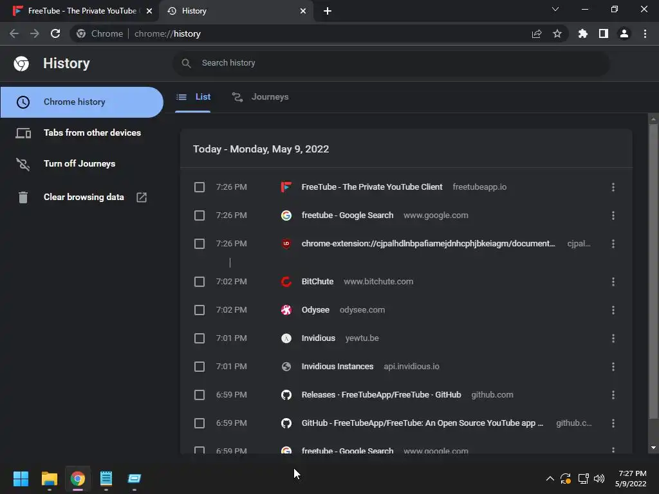Open the tab search dropdown arrow
The height and width of the screenshot is (494, 659).
pos(555,9)
